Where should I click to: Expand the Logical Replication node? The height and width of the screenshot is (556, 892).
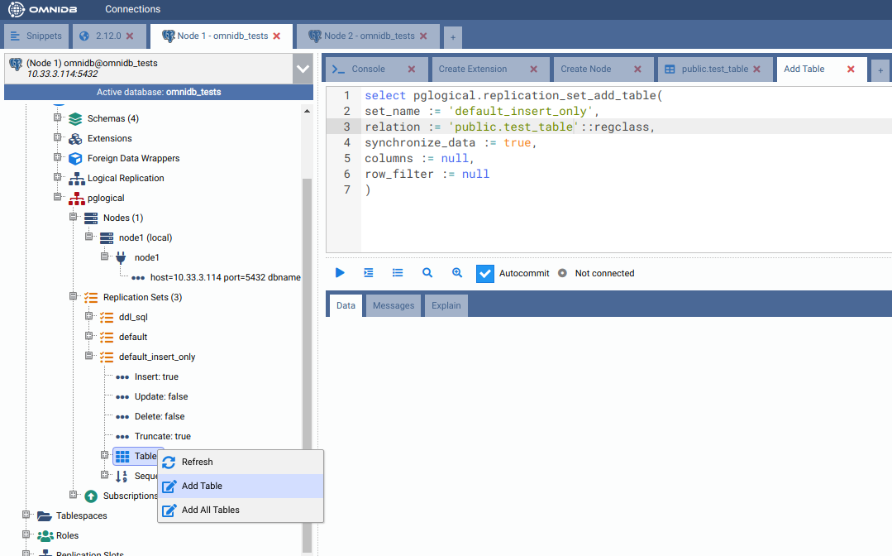pyautogui.click(x=58, y=177)
